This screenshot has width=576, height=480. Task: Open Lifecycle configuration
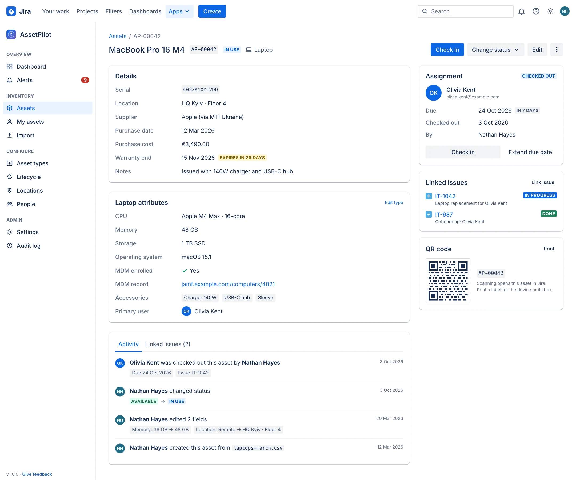[x=48, y=177]
